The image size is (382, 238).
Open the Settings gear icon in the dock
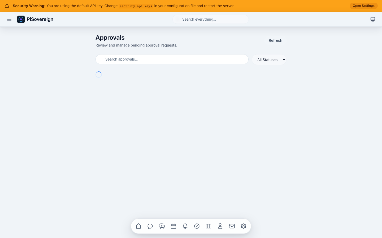pos(244,226)
